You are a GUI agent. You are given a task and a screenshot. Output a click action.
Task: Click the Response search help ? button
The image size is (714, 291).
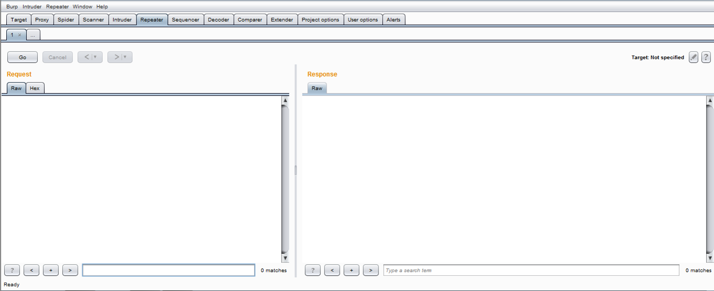tap(313, 270)
